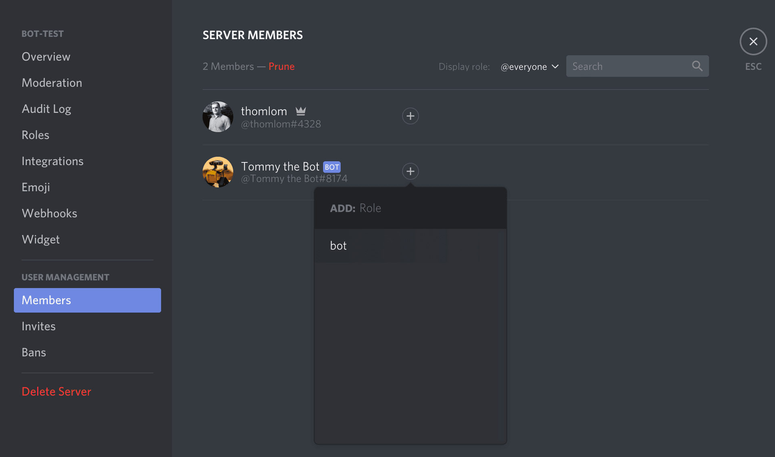This screenshot has width=775, height=457.
Task: Click Tommy the Bot's avatar
Action: point(218,172)
